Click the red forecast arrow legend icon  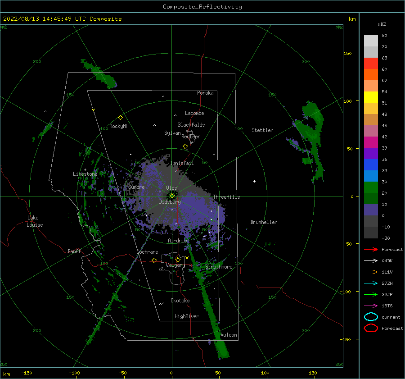[x=371, y=249]
